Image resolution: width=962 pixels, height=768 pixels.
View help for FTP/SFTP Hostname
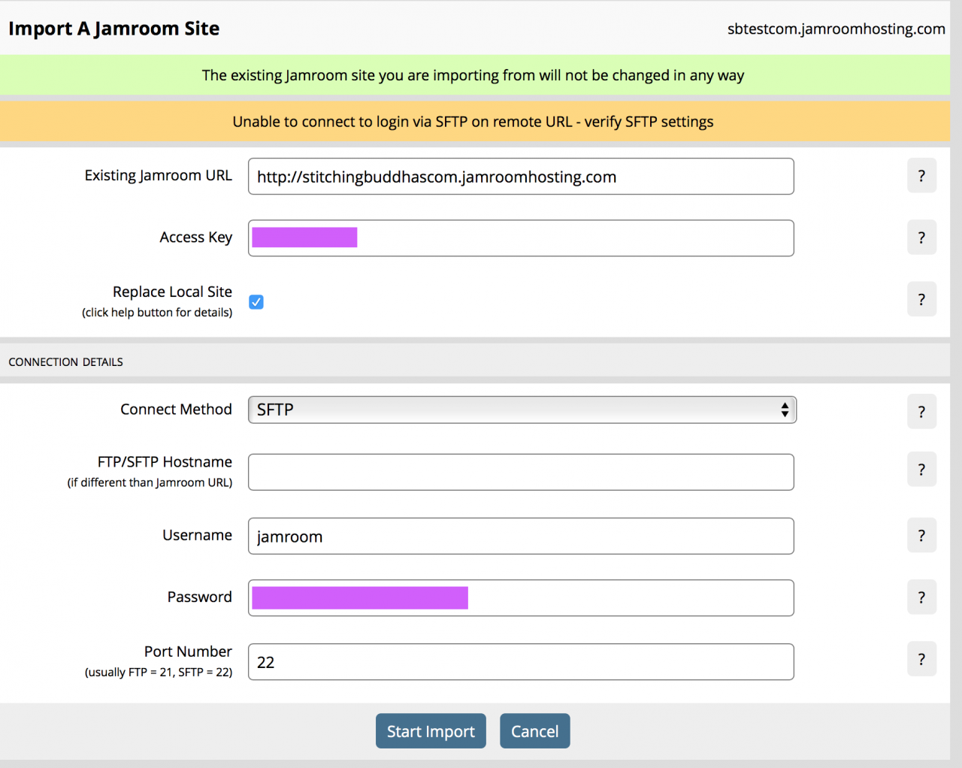[921, 470]
